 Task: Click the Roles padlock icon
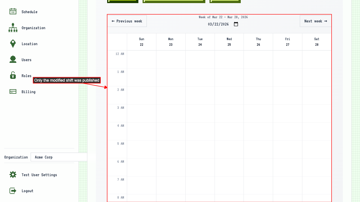(13, 75)
